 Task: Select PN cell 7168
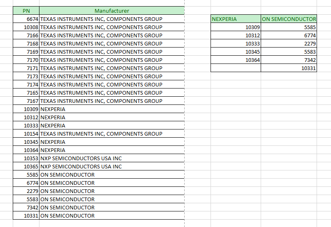pyautogui.click(x=26, y=43)
